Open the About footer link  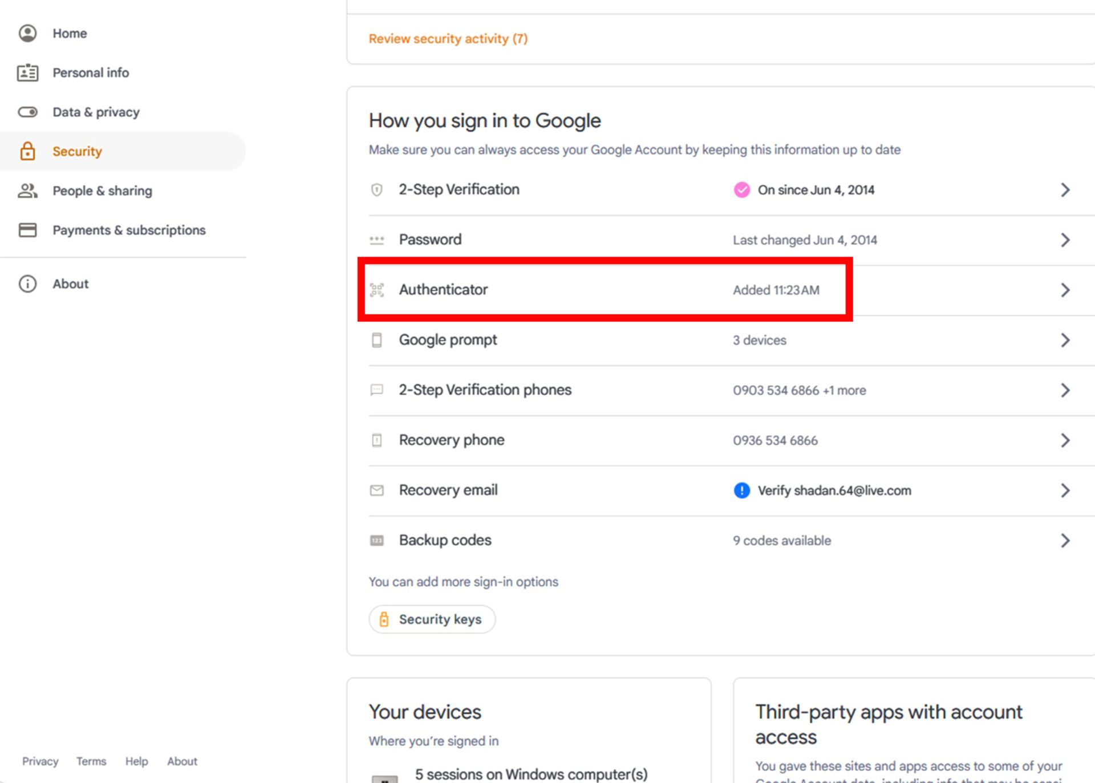[x=182, y=761]
